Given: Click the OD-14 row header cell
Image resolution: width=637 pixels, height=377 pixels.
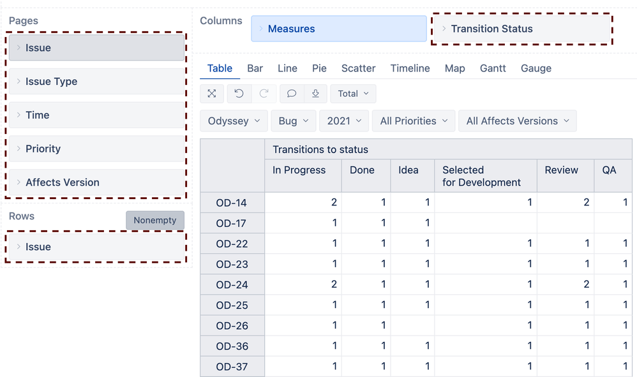Looking at the screenshot, I should point(232,202).
